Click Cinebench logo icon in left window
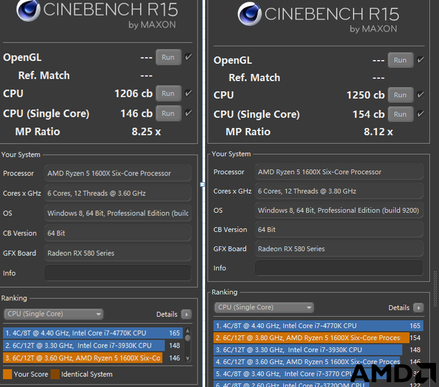Viewport: 439px width, 387px height. pos(28,10)
